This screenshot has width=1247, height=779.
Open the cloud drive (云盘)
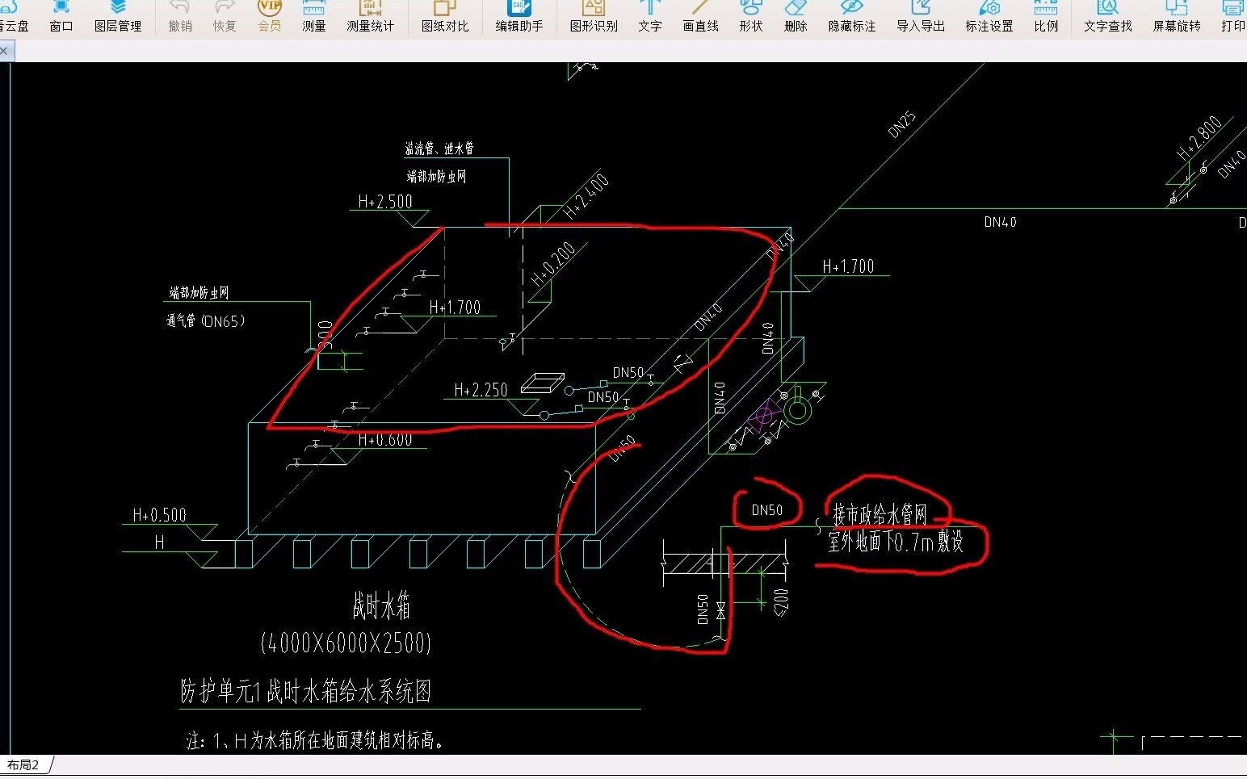coord(15,16)
